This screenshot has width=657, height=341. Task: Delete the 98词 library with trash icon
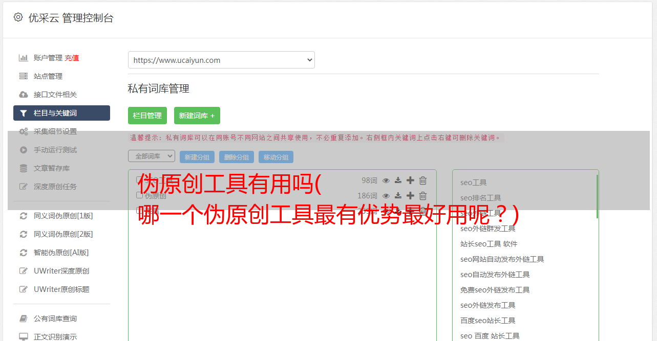click(423, 180)
